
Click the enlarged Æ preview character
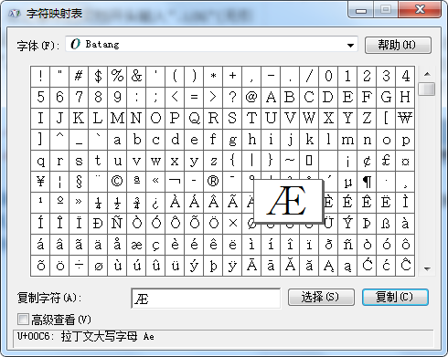tap(288, 201)
